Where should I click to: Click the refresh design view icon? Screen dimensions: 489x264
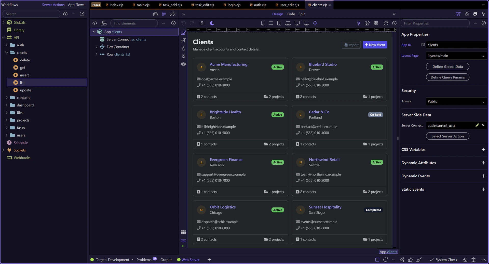tap(386, 23)
